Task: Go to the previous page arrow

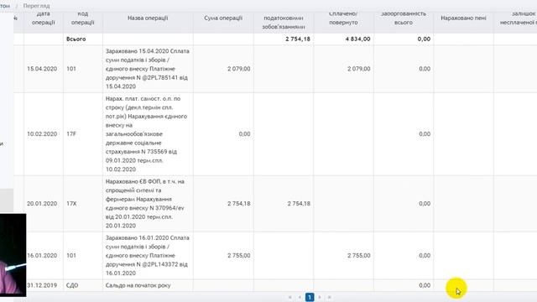Action: (300, 297)
